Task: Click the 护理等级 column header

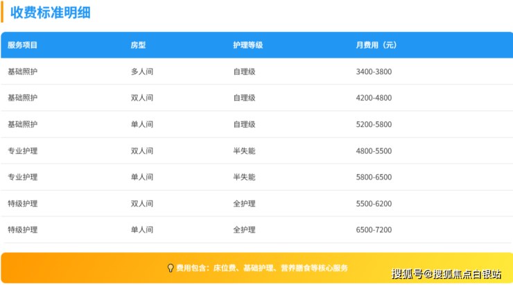Action: pos(247,45)
